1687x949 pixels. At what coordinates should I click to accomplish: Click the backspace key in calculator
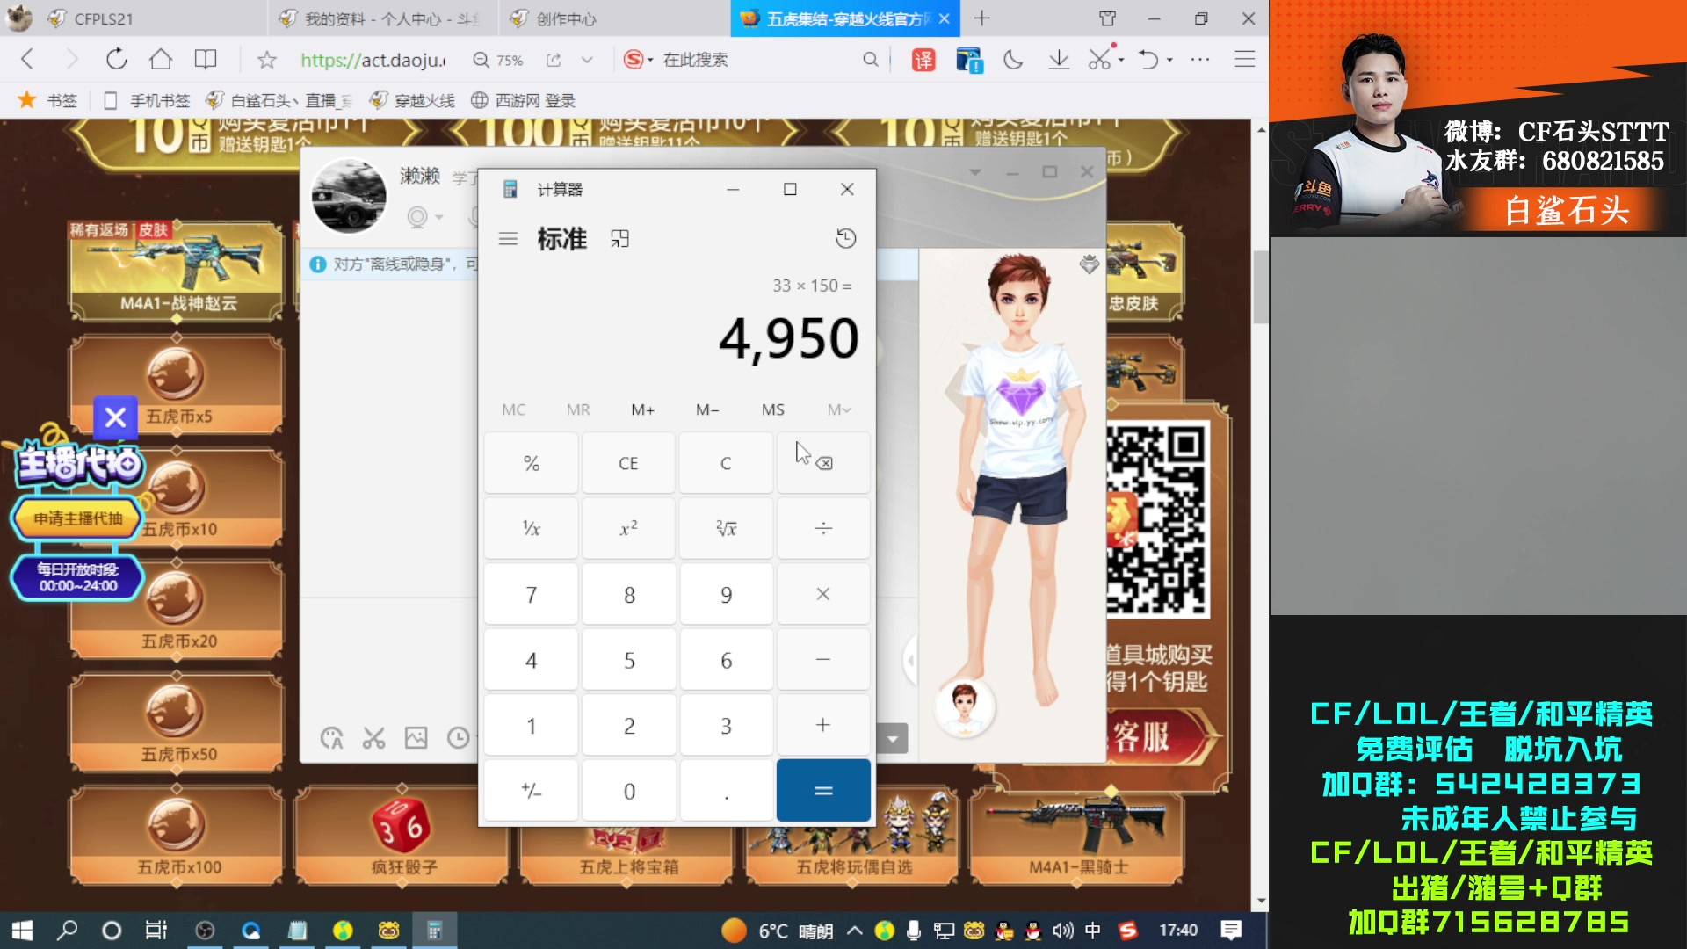point(823,462)
